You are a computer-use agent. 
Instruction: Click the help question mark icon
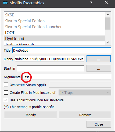point(91,3)
